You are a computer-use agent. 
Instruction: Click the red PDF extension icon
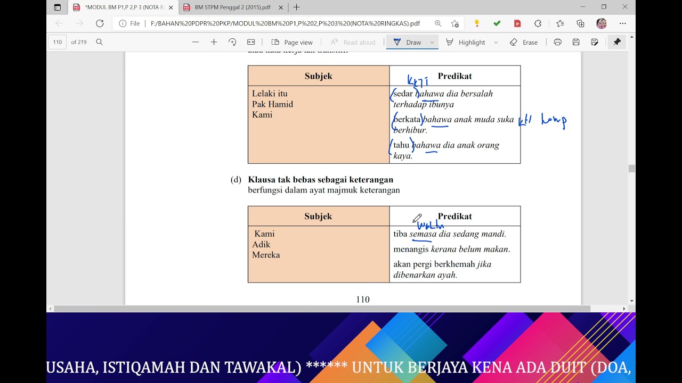[517, 23]
